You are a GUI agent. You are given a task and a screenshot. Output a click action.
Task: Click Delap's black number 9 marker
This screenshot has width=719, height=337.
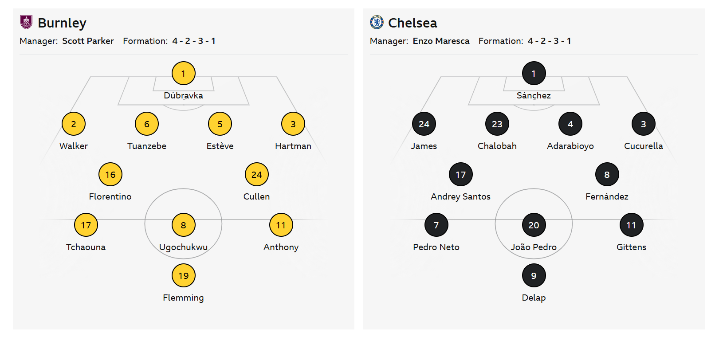point(534,275)
